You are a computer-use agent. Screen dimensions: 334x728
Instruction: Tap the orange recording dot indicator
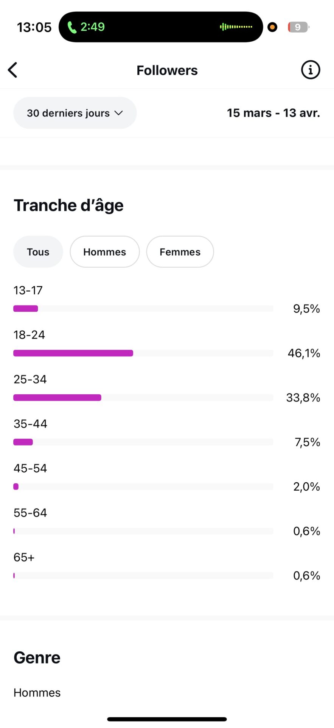pyautogui.click(x=272, y=27)
